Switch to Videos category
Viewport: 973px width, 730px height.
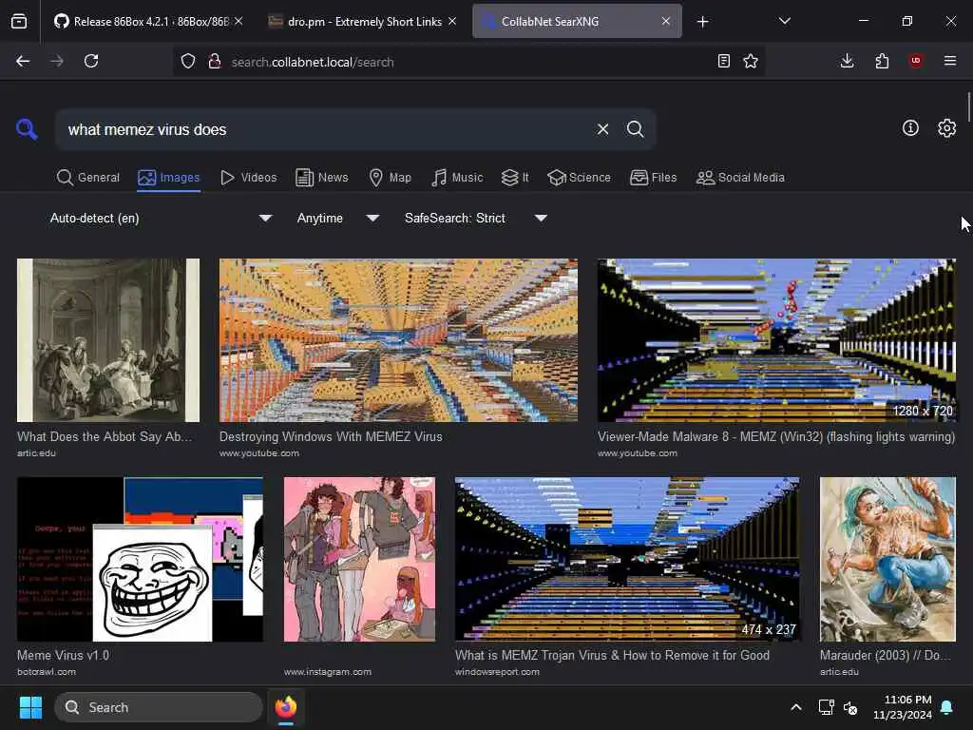click(248, 178)
